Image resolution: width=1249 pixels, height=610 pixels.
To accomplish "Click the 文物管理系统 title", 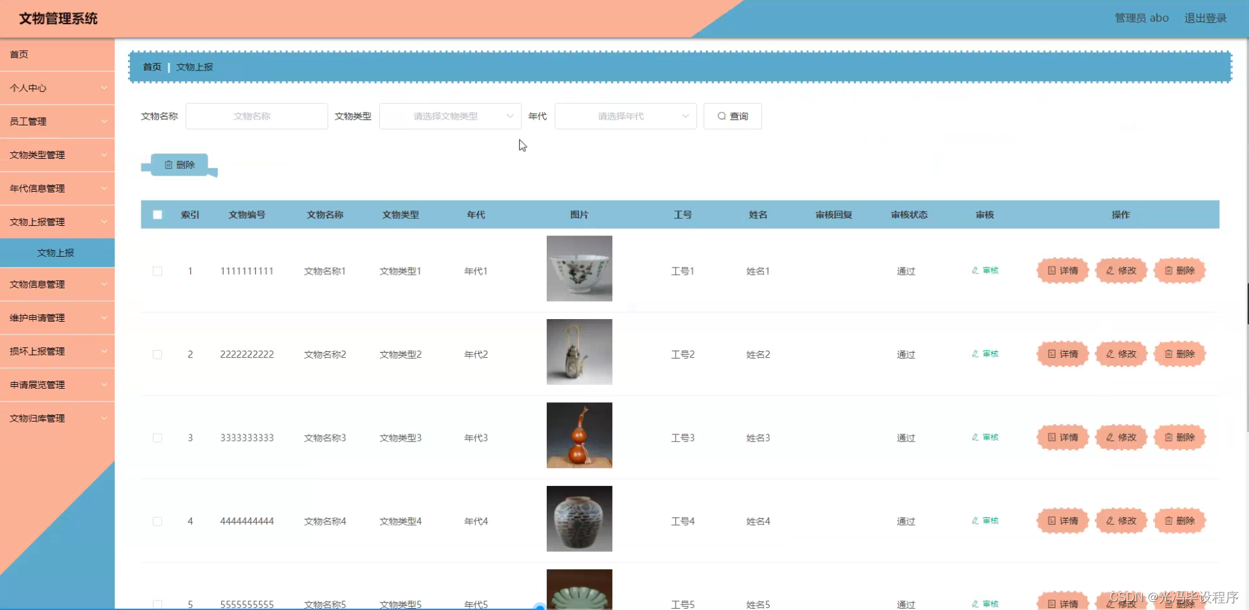I will pyautogui.click(x=58, y=19).
